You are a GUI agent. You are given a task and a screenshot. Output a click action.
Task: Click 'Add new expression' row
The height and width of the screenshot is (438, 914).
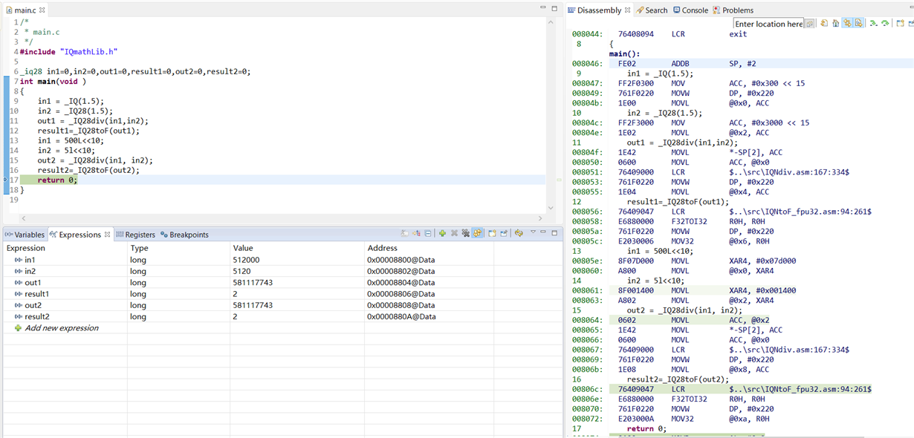(x=61, y=328)
